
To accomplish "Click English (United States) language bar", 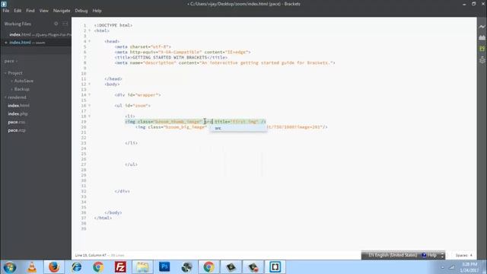I will tap(393, 255).
